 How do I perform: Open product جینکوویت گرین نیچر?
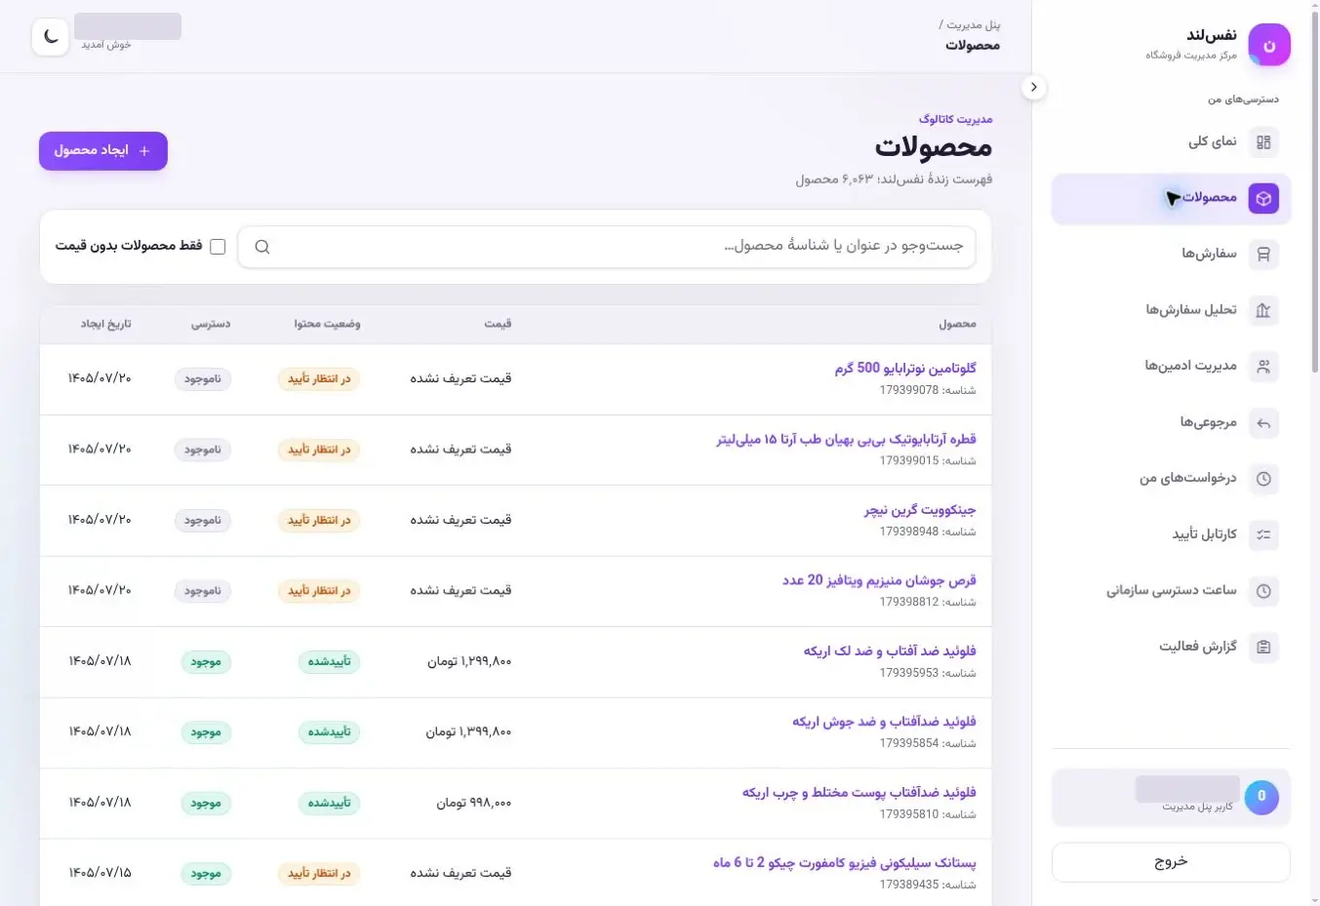(920, 510)
